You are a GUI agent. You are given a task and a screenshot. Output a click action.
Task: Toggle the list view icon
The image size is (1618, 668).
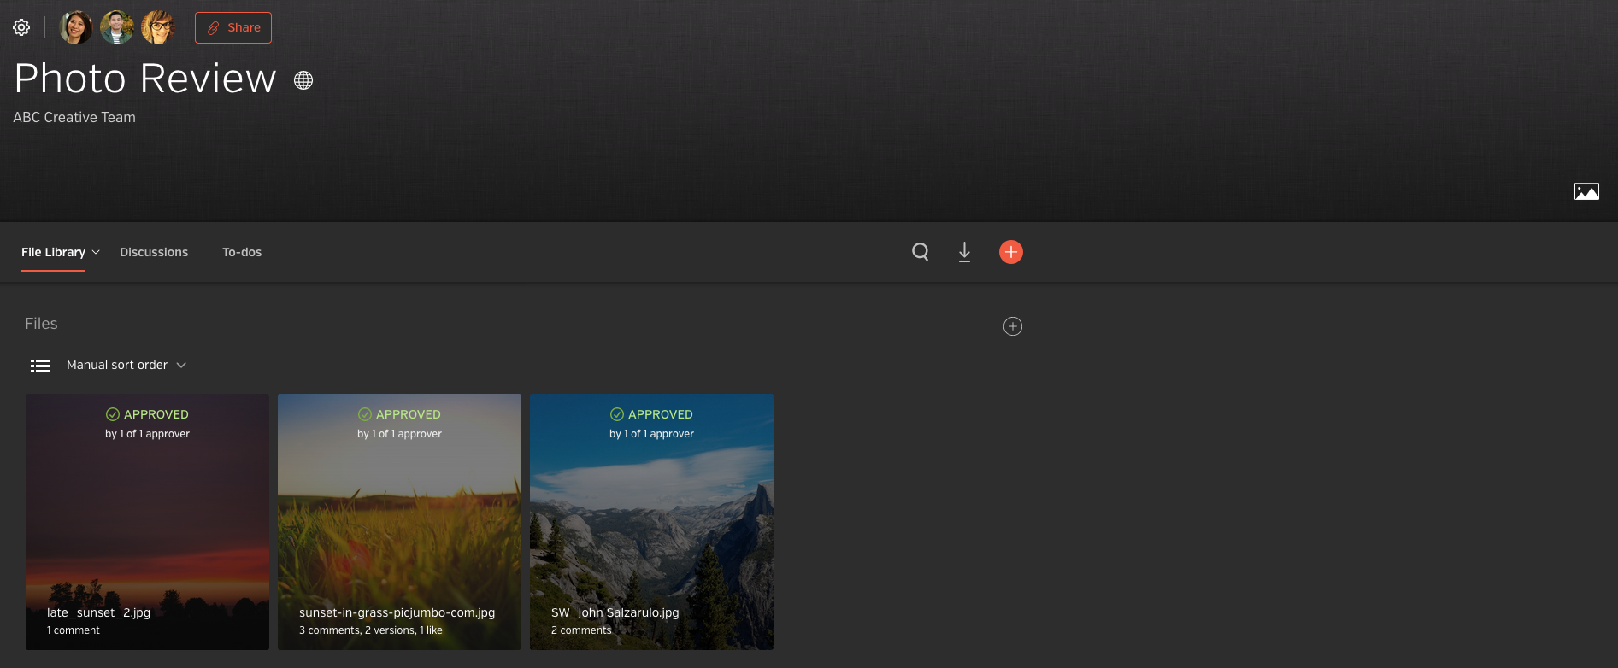pos(40,366)
